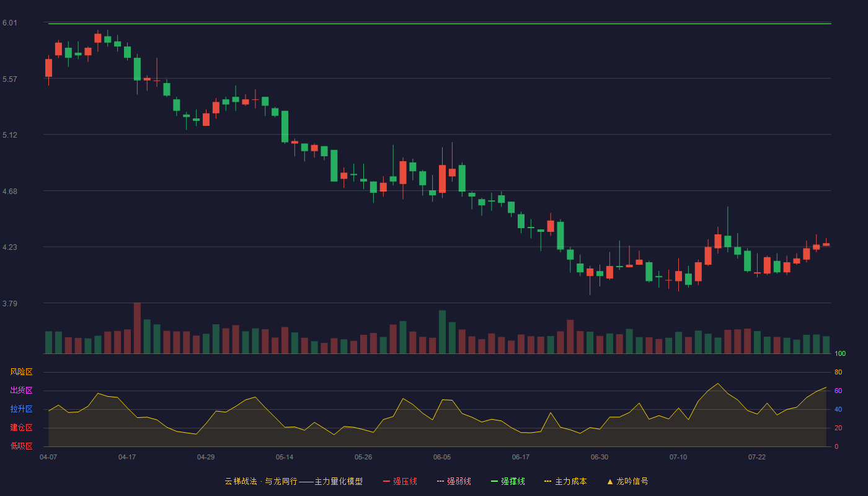The image size is (868, 496).
Task: Select the 4.68 price axis value
Action: tap(10, 191)
